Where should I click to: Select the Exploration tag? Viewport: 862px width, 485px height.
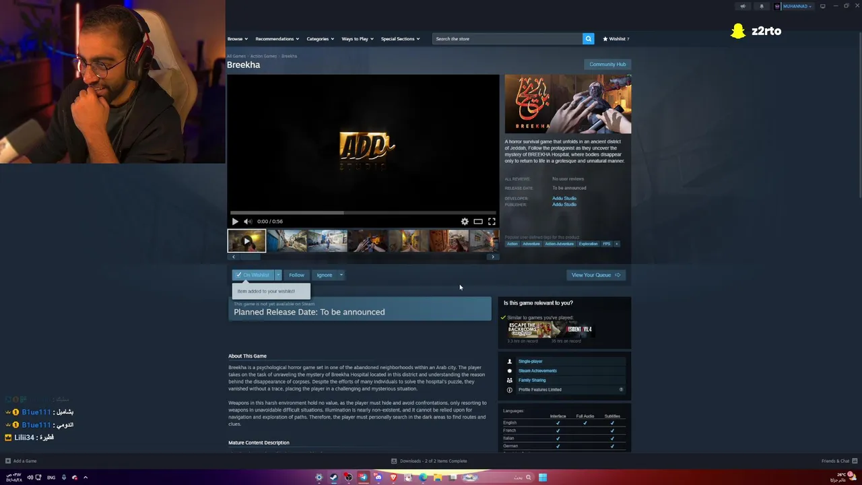[588, 244]
